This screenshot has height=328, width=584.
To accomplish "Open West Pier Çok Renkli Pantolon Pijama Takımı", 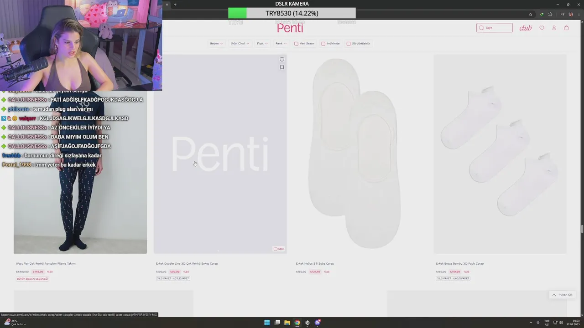I will [46, 264].
